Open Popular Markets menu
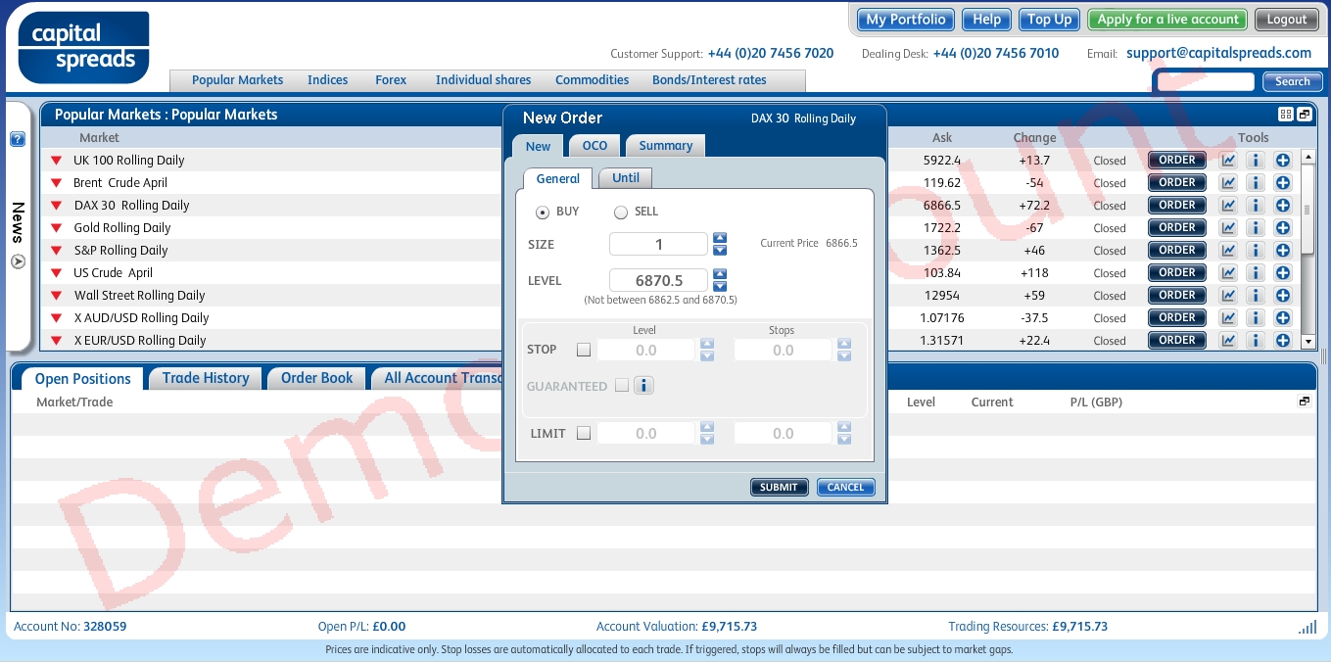This screenshot has width=1331, height=662. [237, 80]
